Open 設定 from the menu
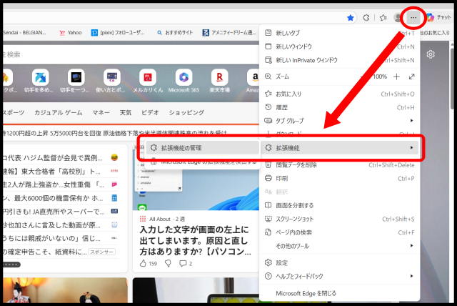This screenshot has height=306, width=457. click(340, 263)
